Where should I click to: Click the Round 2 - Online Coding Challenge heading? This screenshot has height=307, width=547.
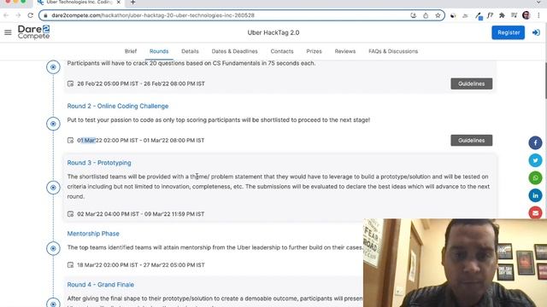coord(118,106)
